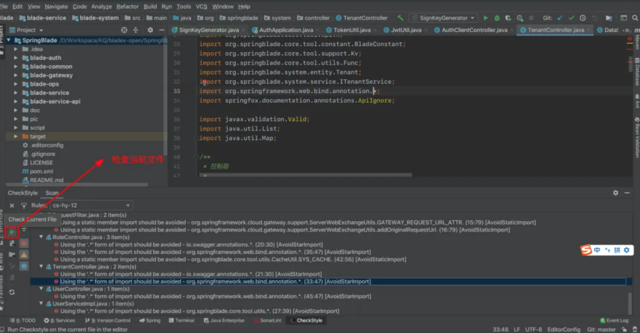The width and height of the screenshot is (640, 333).
Task: Collapse RoleController.java results node
Action: point(41,237)
